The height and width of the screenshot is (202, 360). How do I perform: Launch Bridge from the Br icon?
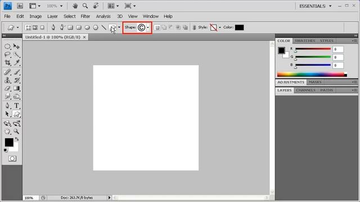[20, 6]
